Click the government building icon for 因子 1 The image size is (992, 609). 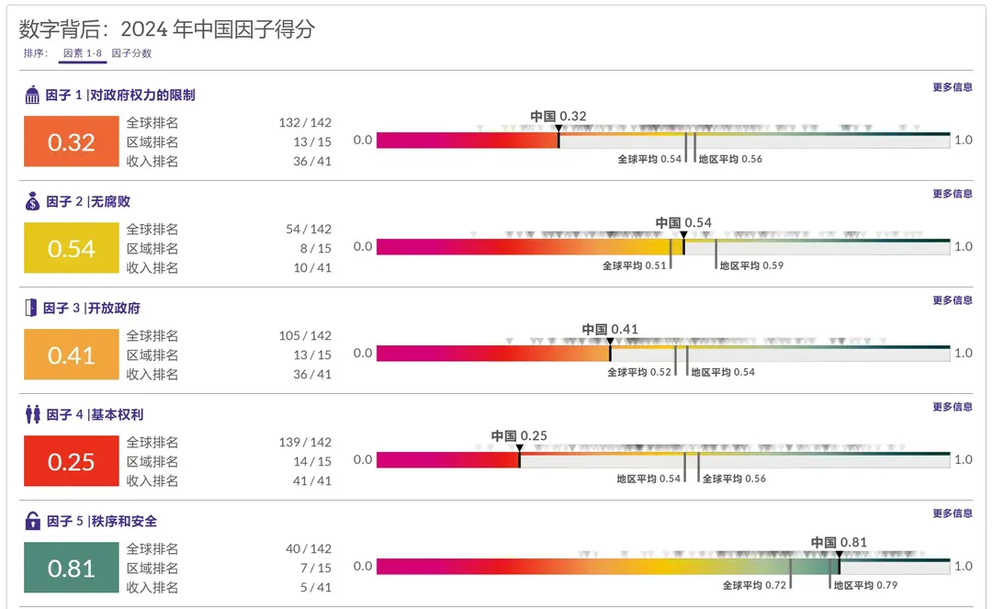(33, 95)
